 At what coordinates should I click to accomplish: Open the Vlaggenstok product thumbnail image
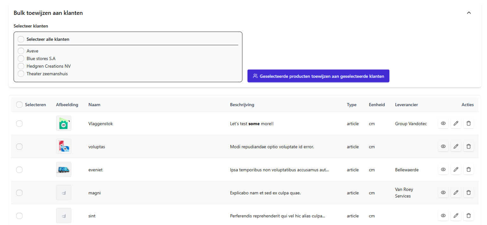64,124
